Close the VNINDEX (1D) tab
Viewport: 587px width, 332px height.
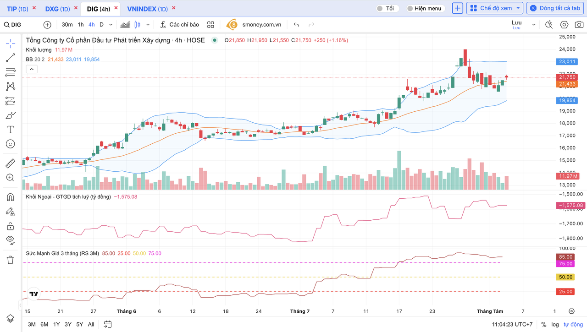click(x=173, y=8)
